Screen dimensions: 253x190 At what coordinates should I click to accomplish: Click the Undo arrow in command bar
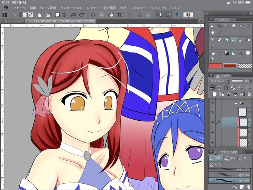pyautogui.click(x=73, y=15)
